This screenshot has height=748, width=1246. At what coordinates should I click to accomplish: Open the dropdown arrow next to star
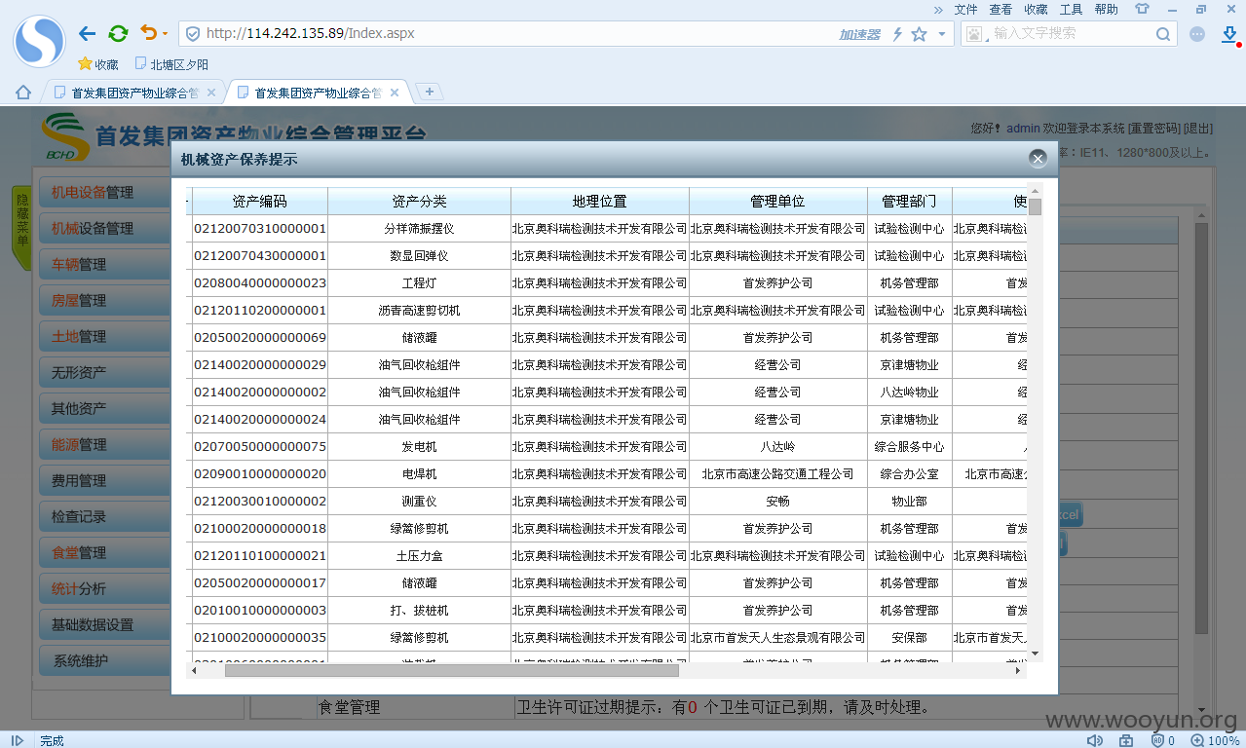[941, 34]
